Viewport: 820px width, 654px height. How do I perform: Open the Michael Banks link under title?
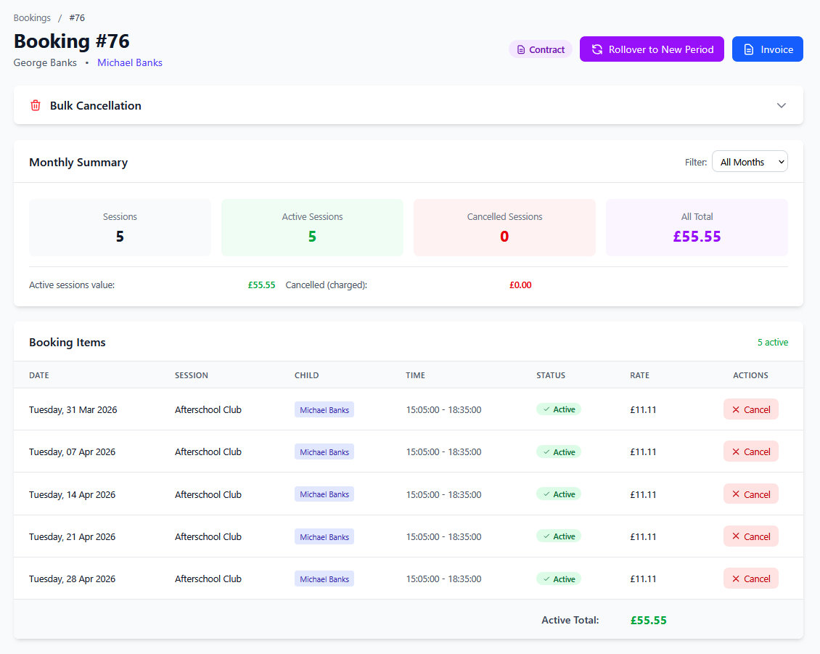click(130, 62)
